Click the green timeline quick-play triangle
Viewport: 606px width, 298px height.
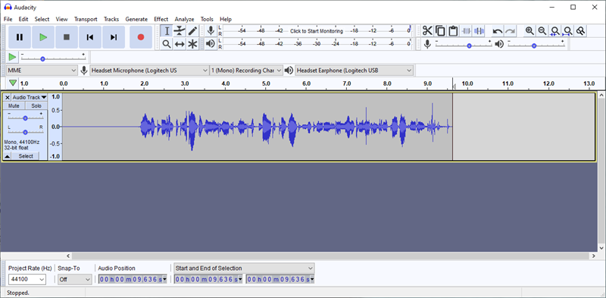pyautogui.click(x=13, y=83)
